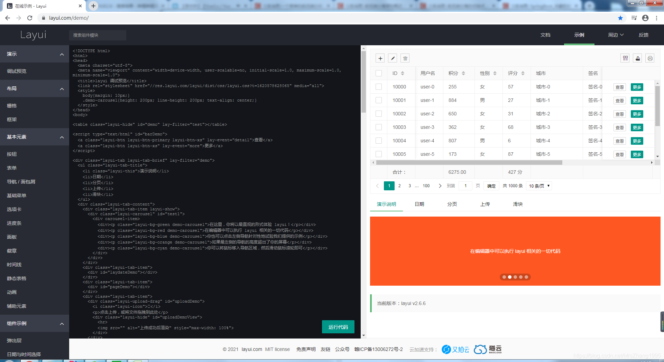Click the 又拍云 logo in footer
This screenshot has width=664, height=362.
click(455, 350)
